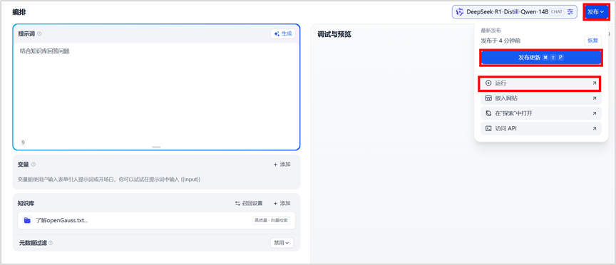
Task: Click the 嵌入网站 window icon
Action: point(488,98)
